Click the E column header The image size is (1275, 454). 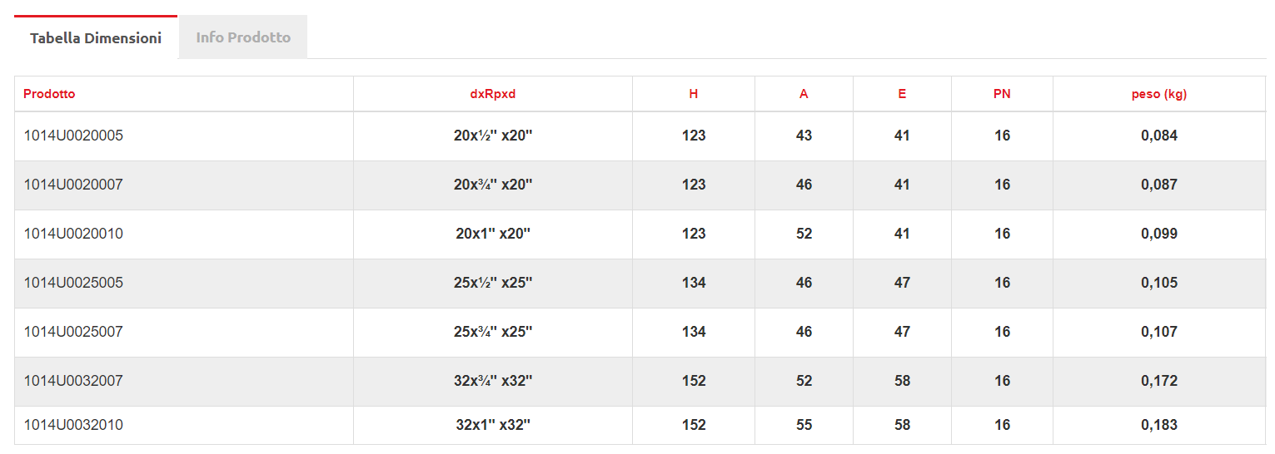(x=902, y=94)
